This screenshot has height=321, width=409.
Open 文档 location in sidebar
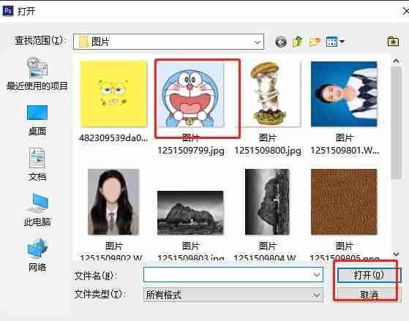(37, 165)
